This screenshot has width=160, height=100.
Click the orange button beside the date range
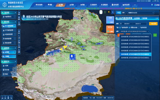(153, 24)
